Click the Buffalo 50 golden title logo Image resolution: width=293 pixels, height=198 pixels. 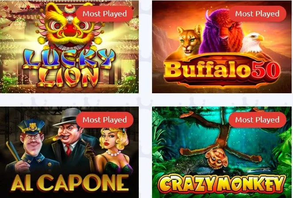pos(222,70)
